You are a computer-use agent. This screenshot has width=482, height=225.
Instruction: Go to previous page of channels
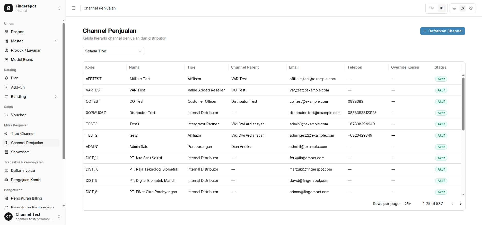pos(452,204)
